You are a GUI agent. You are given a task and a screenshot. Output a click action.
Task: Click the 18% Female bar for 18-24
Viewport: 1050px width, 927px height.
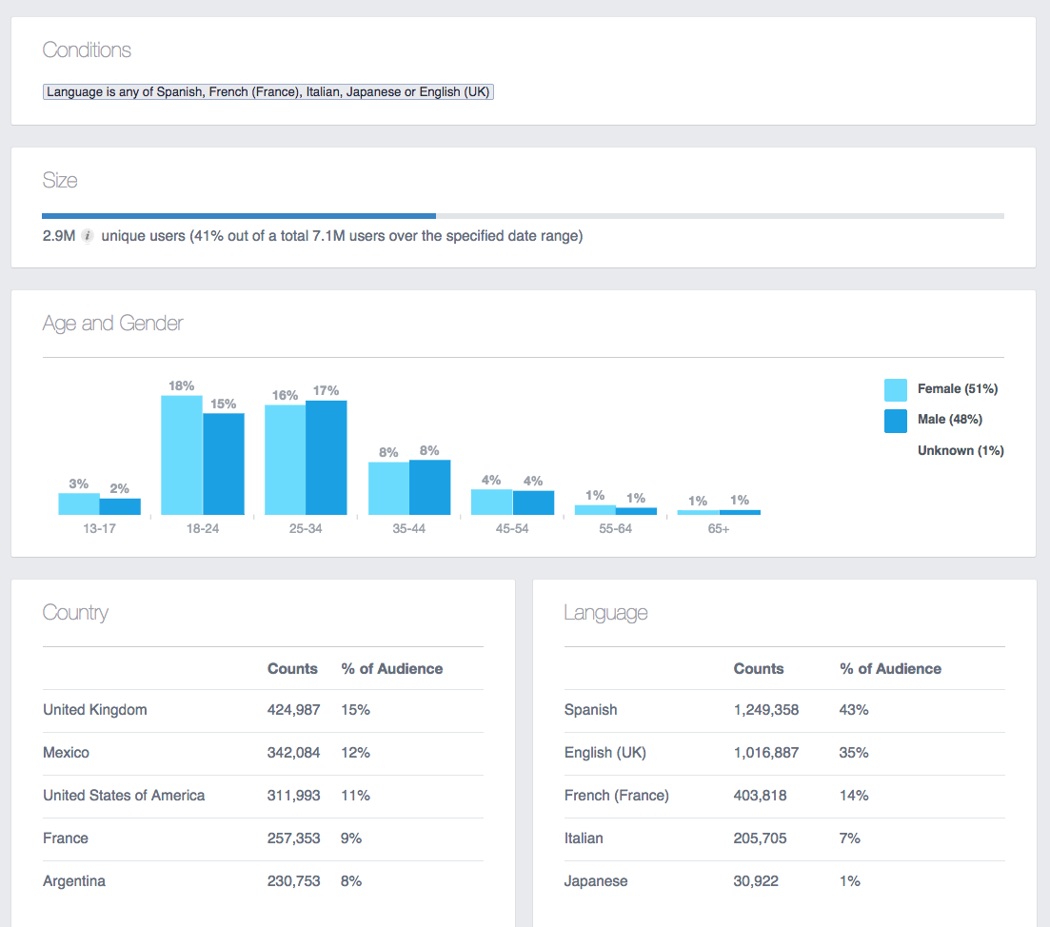pyautogui.click(x=182, y=455)
